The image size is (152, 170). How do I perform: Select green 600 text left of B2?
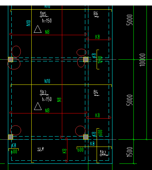80,150
